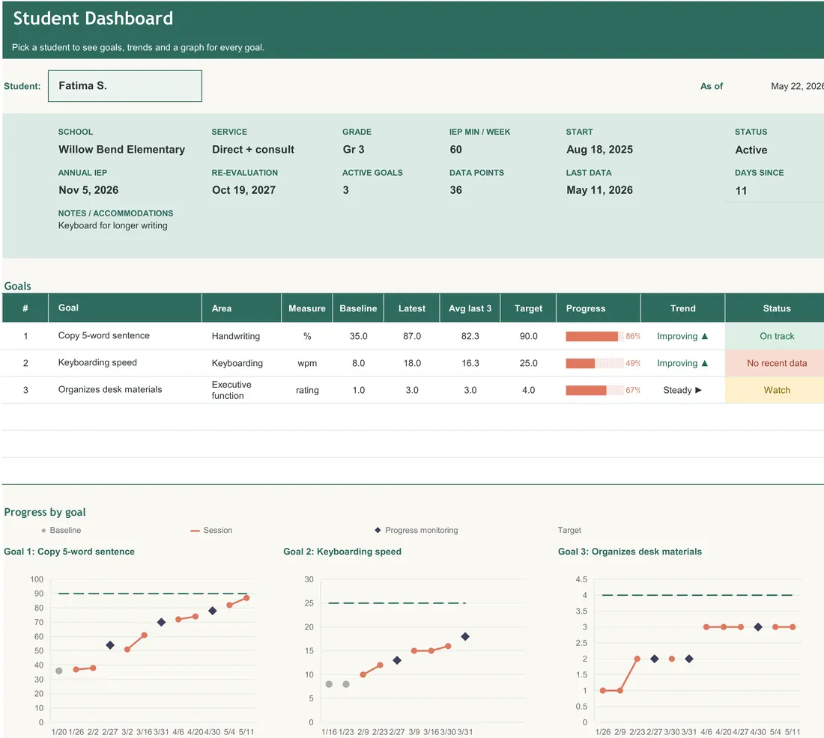Click the upward arrow beside Improving in Copy 5-word sentence row
The height and width of the screenshot is (738, 824).
coord(705,336)
